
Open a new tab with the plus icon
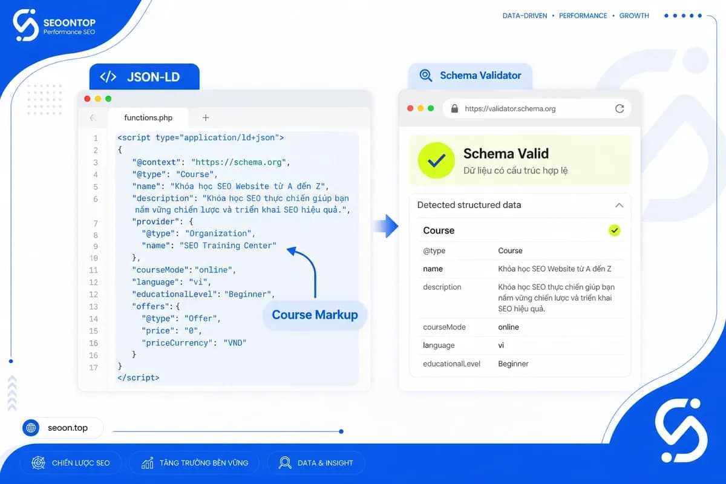click(x=206, y=118)
